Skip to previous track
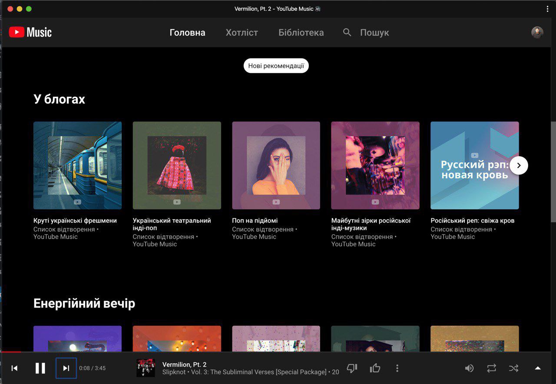This screenshot has height=384, width=556. click(x=14, y=368)
